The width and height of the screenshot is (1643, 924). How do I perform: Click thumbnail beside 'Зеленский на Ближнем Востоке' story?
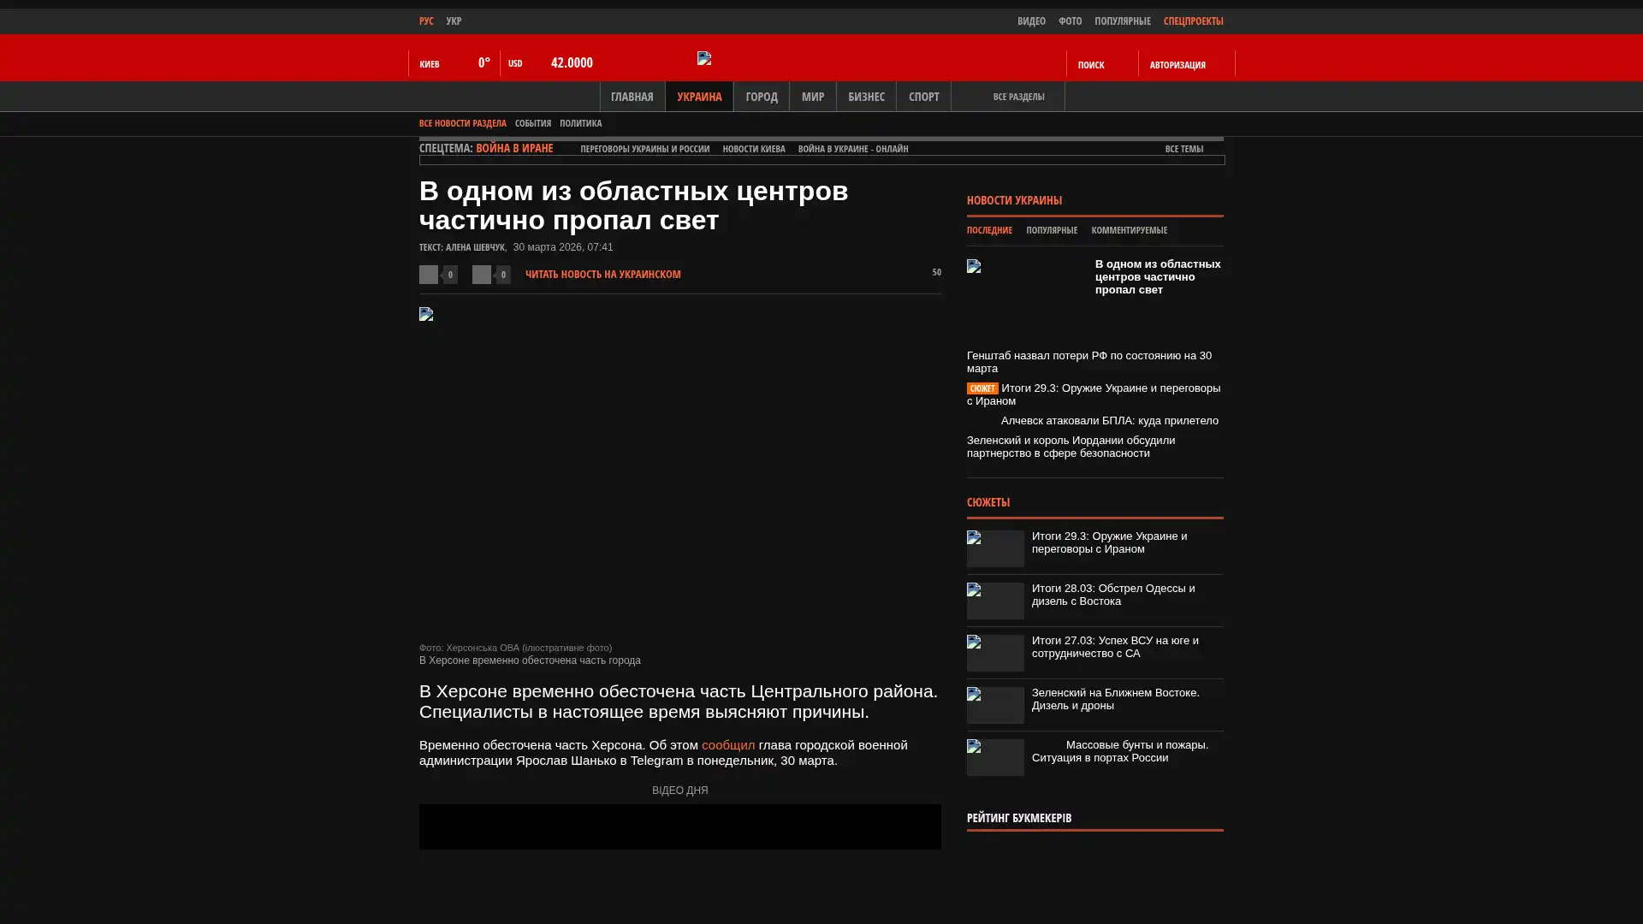click(x=995, y=705)
